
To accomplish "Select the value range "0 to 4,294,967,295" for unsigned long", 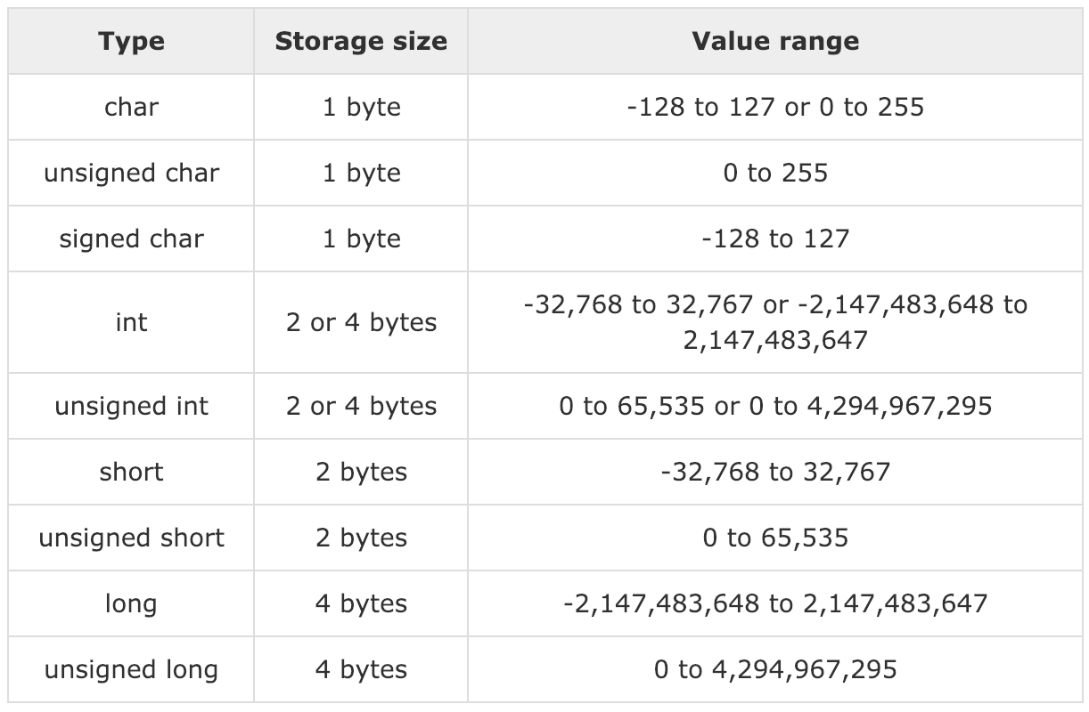I will [775, 669].
